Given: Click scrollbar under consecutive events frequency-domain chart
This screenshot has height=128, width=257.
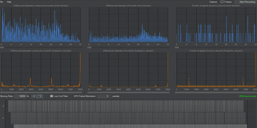Looking at the screenshot, I should (41, 92).
